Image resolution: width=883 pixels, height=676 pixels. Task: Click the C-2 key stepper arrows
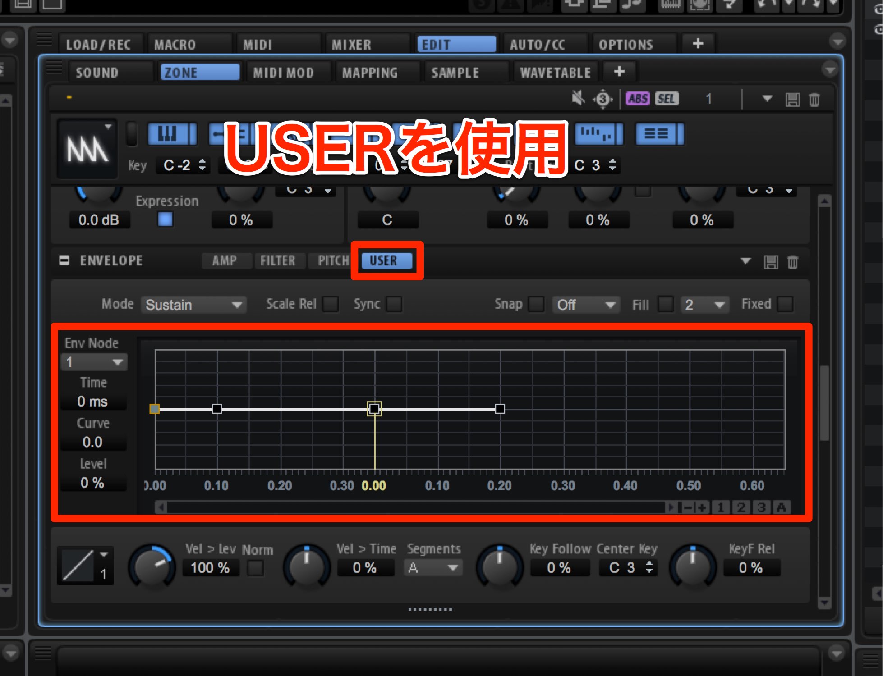tap(202, 165)
